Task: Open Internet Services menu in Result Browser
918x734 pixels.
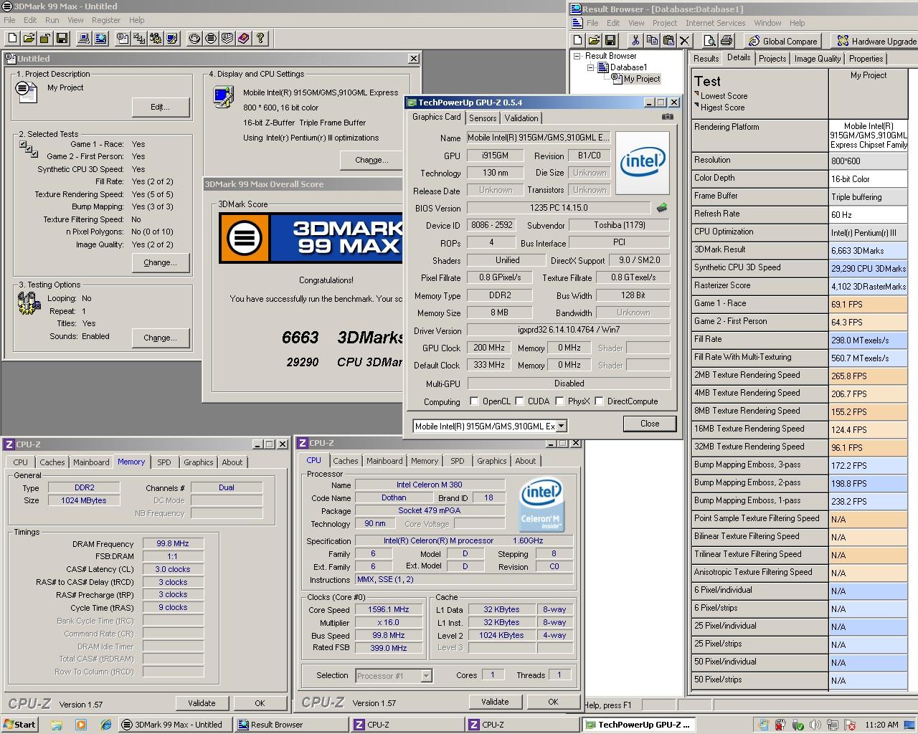Action: pos(715,23)
